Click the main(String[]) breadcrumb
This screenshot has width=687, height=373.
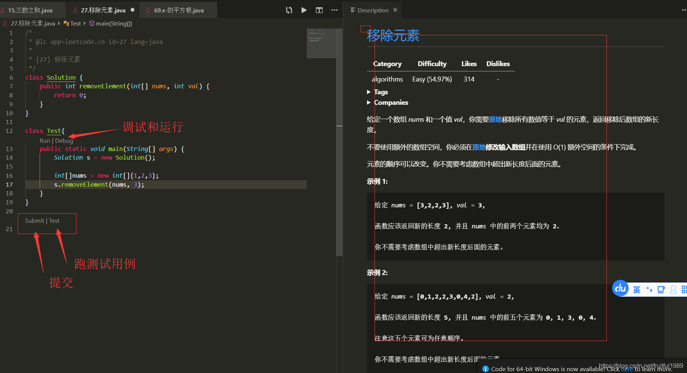tap(114, 23)
